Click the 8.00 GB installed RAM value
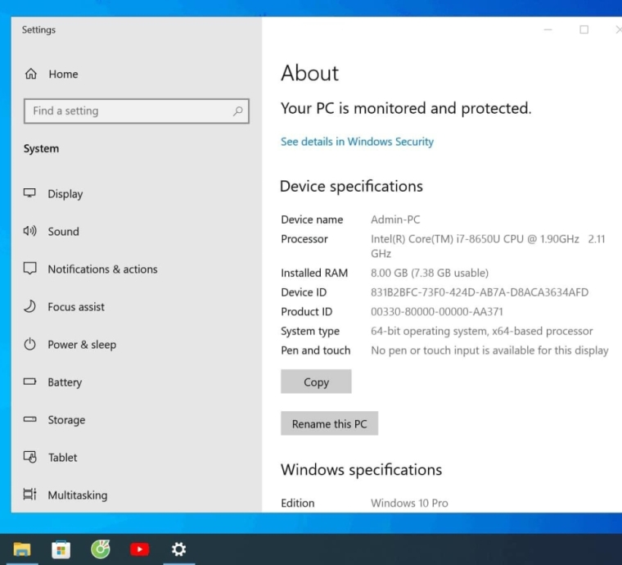 coord(430,273)
